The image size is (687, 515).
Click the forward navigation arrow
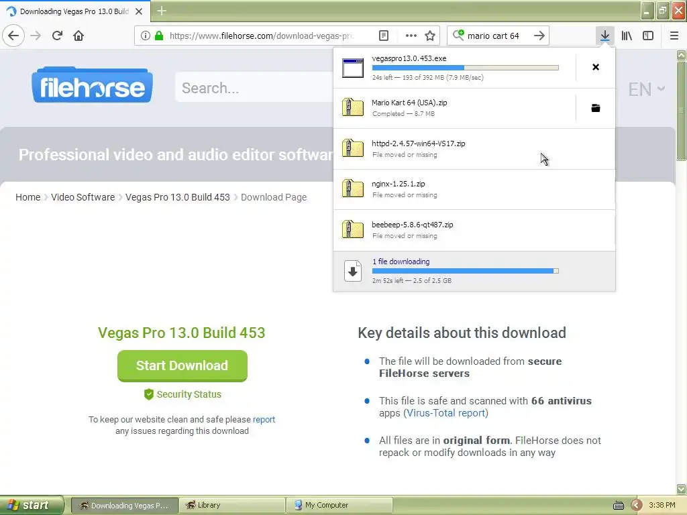tap(36, 36)
